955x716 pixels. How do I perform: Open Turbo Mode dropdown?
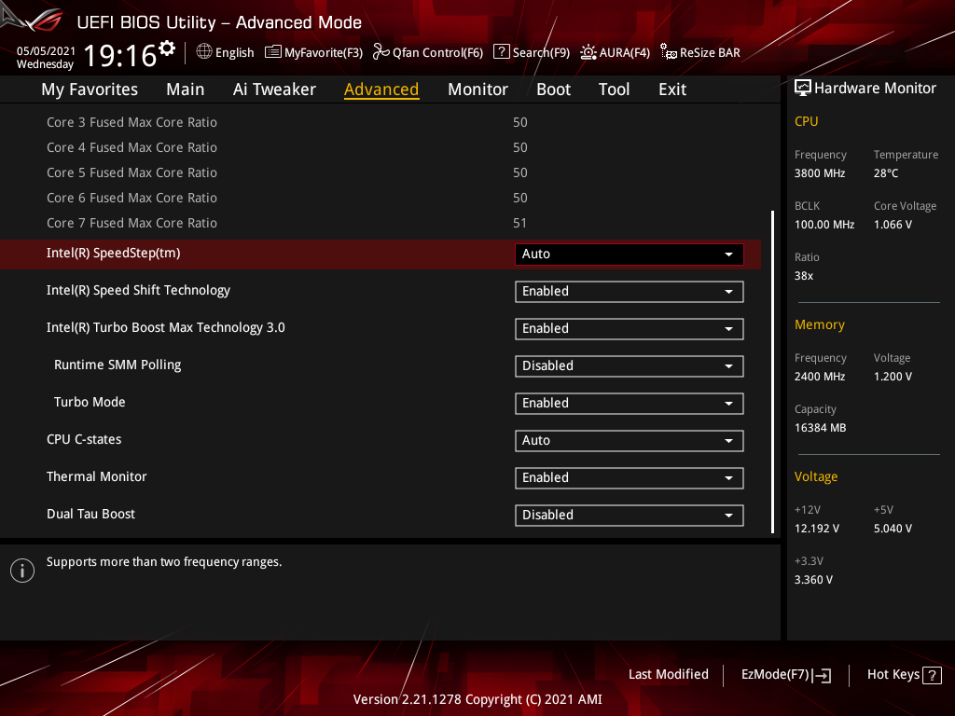630,404
